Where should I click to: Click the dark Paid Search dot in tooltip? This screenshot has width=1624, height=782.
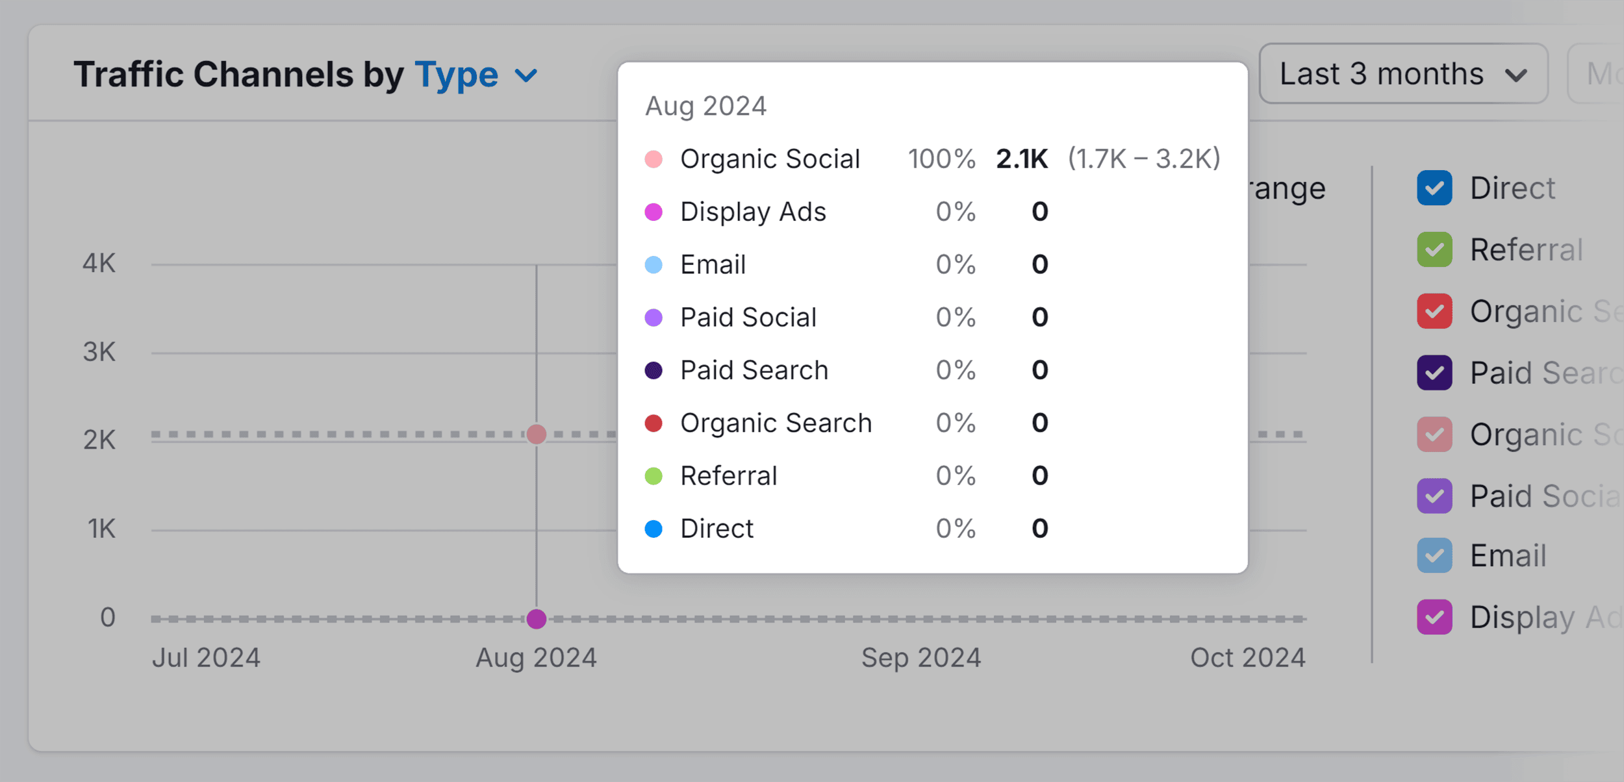(x=652, y=370)
